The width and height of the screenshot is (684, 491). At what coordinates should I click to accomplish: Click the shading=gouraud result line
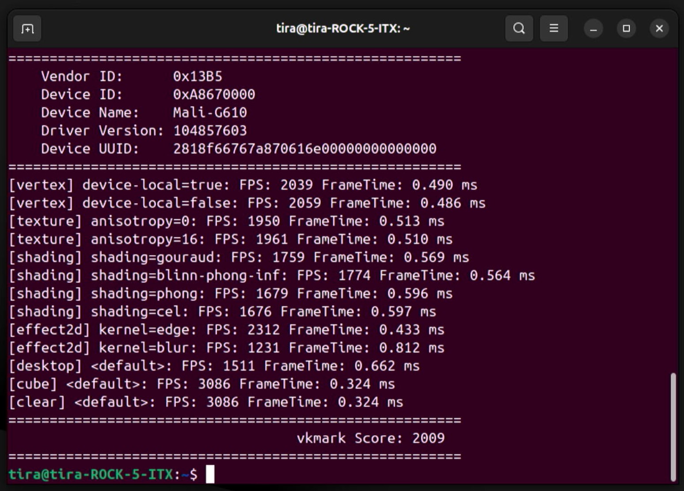tap(239, 258)
